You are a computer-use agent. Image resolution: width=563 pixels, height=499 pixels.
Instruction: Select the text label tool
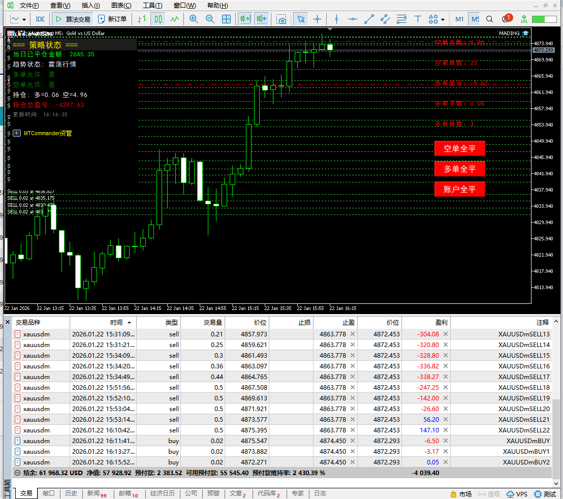(x=418, y=19)
